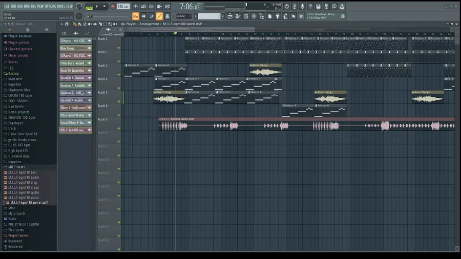Open the mixer view
This screenshot has height=259, width=461.
254,16
